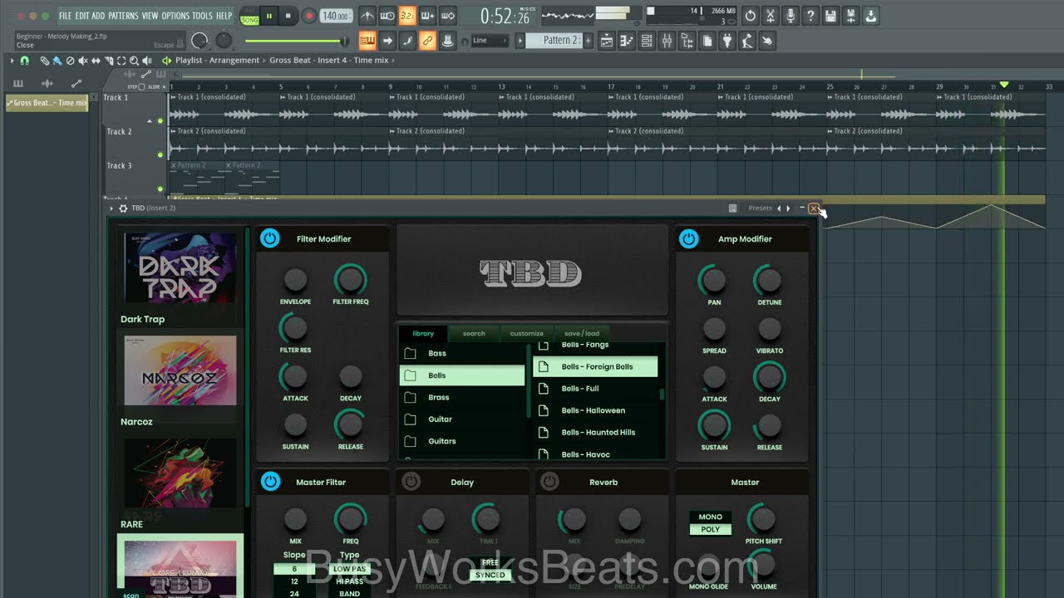Open the plugin picker plug icon

pos(727,41)
